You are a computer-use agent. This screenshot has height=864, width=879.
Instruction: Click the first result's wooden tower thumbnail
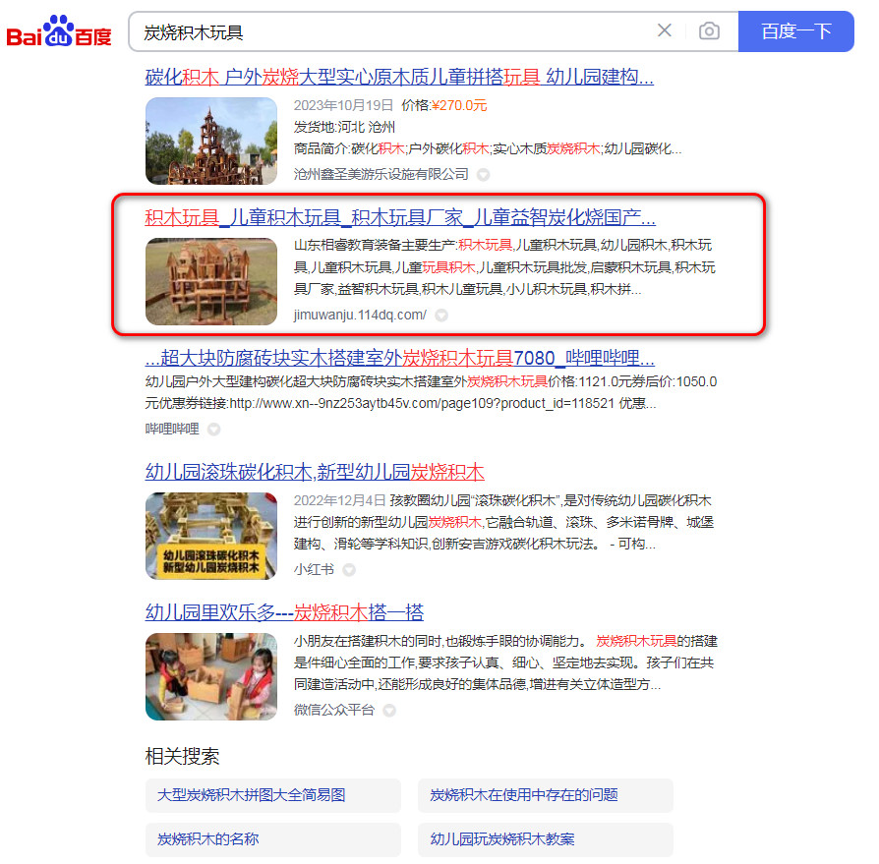[210, 140]
